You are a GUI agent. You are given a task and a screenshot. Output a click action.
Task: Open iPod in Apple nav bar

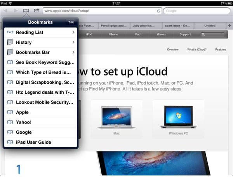pyautogui.click(x=89, y=34)
